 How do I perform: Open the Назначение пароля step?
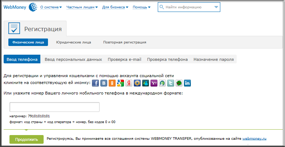[214, 59]
